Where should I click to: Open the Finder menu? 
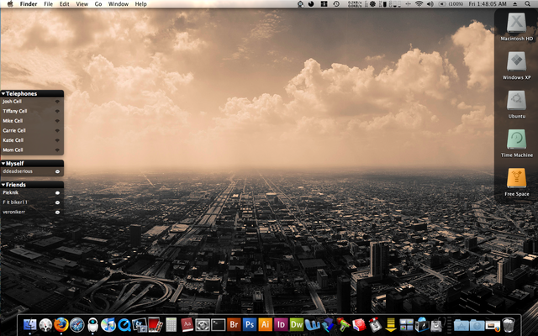coord(29,3)
